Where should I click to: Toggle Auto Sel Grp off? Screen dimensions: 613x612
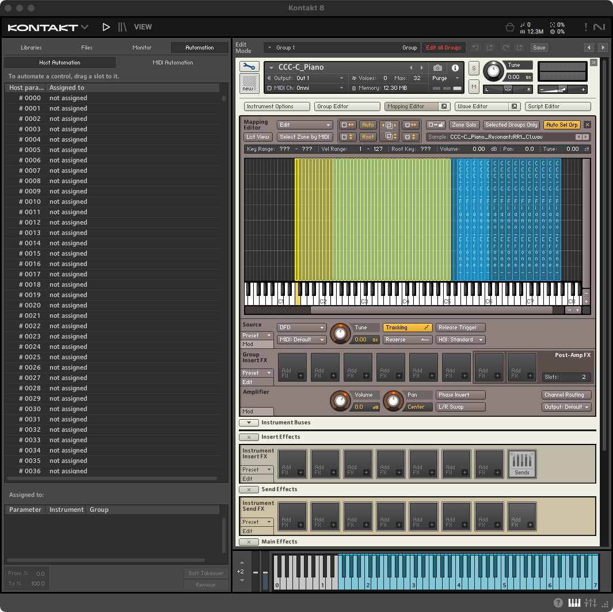pos(561,125)
